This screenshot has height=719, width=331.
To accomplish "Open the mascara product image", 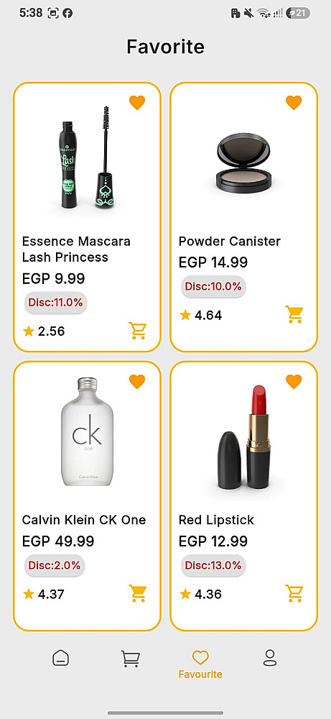I will click(x=87, y=157).
